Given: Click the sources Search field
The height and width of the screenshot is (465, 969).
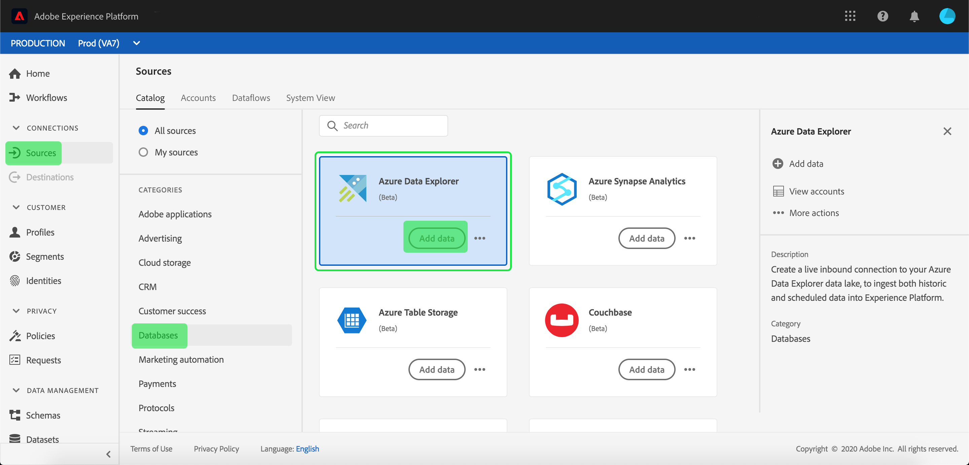Looking at the screenshot, I should coord(391,126).
